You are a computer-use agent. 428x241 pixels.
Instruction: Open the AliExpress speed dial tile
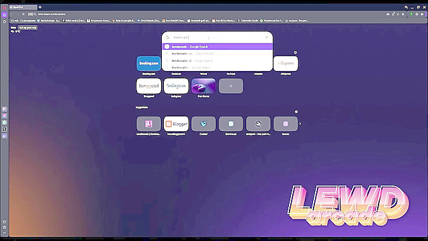(x=286, y=64)
